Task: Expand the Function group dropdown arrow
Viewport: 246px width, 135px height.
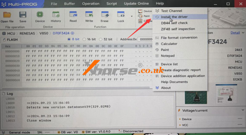Action: pyautogui.click(x=132, y=16)
